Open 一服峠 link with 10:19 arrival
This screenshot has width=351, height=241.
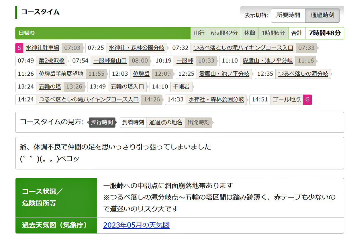185,61
